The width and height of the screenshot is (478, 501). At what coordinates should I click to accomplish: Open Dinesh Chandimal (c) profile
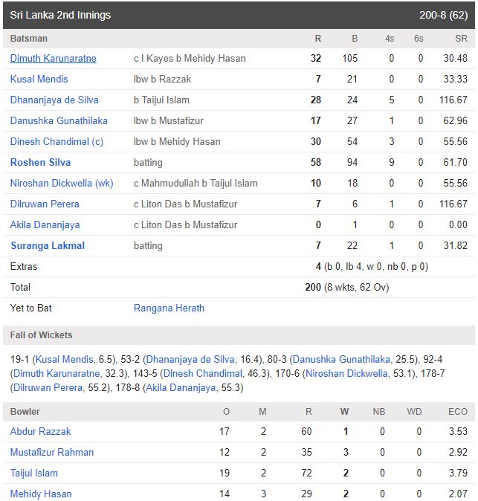56,141
